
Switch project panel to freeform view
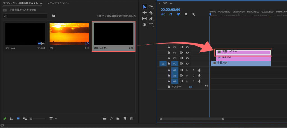point(25,119)
